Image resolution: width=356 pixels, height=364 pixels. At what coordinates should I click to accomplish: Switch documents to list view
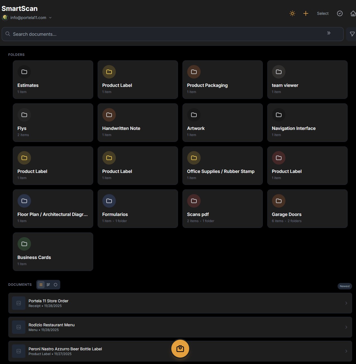click(x=41, y=285)
